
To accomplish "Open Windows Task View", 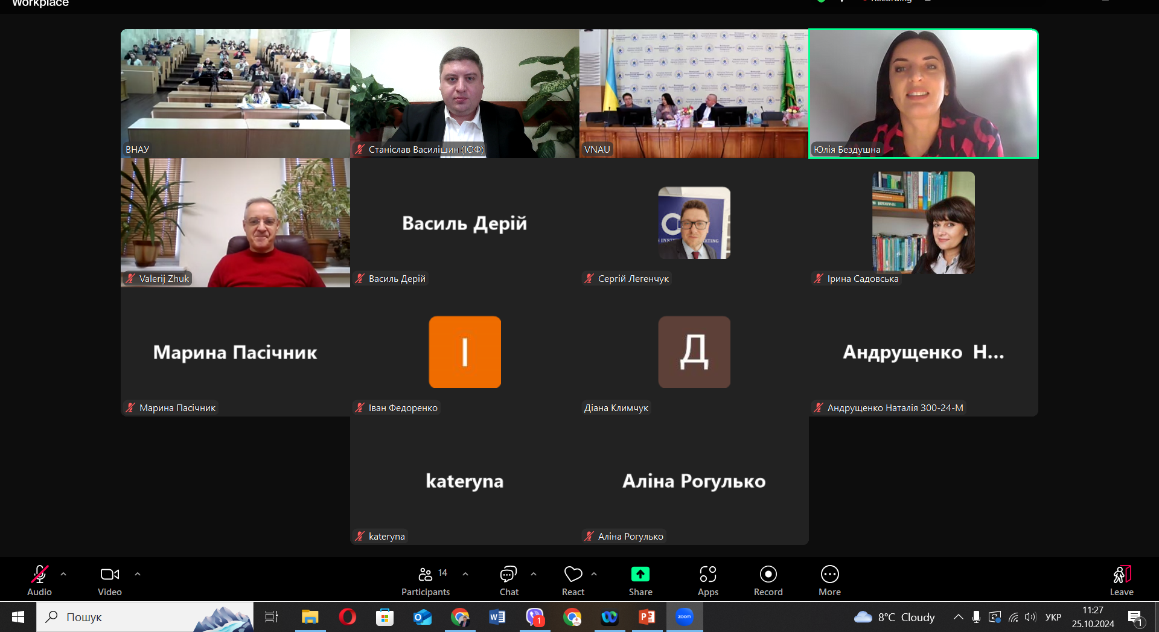I will click(272, 617).
